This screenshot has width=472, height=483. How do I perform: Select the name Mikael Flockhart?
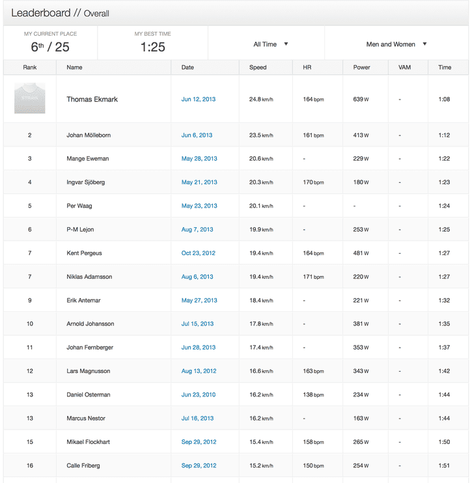[88, 442]
